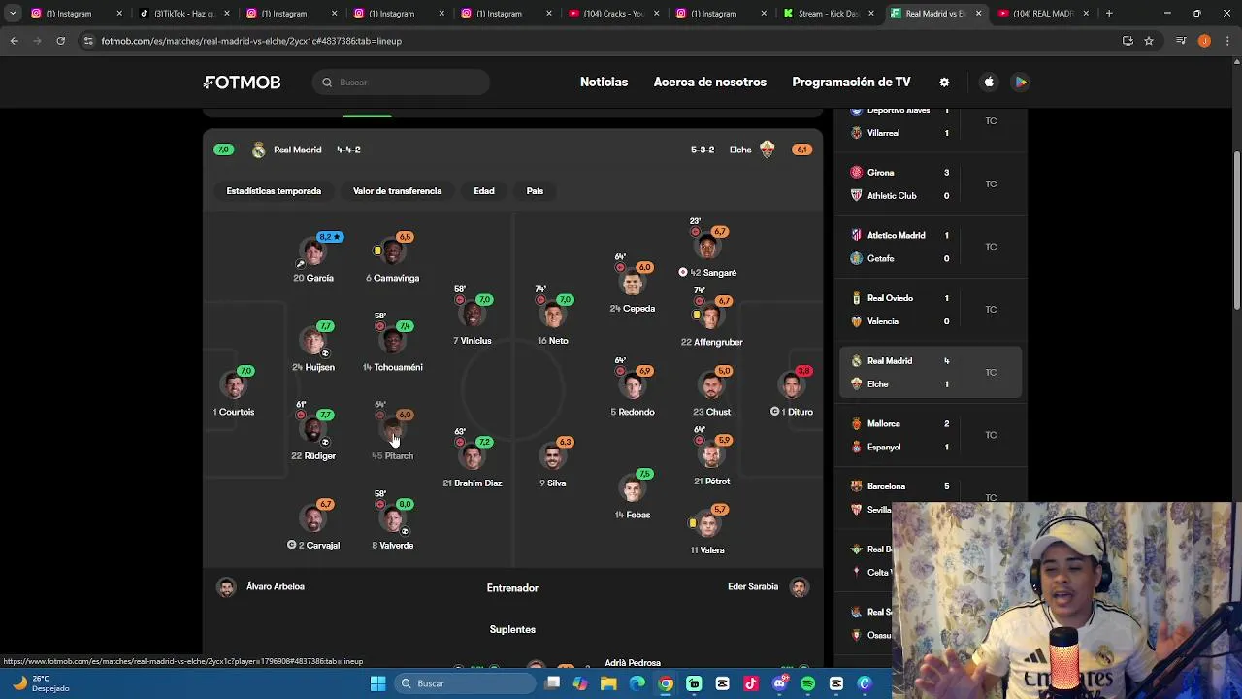Open the Apple App Store icon link

tap(989, 83)
